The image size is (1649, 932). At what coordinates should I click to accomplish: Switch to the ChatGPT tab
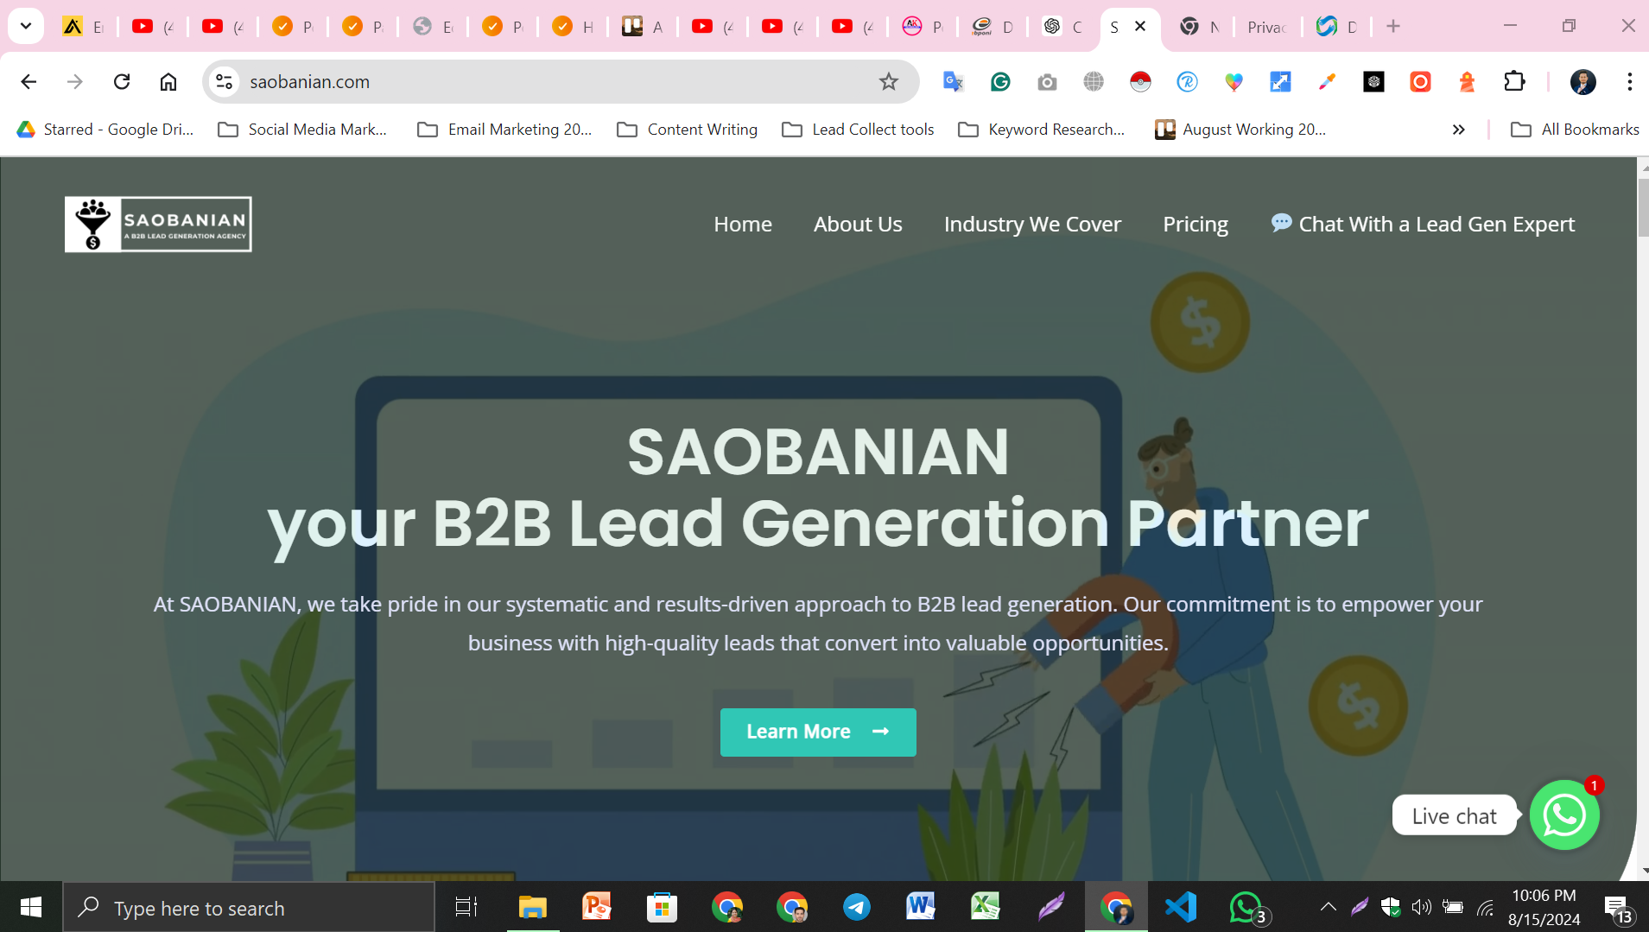[1062, 27]
